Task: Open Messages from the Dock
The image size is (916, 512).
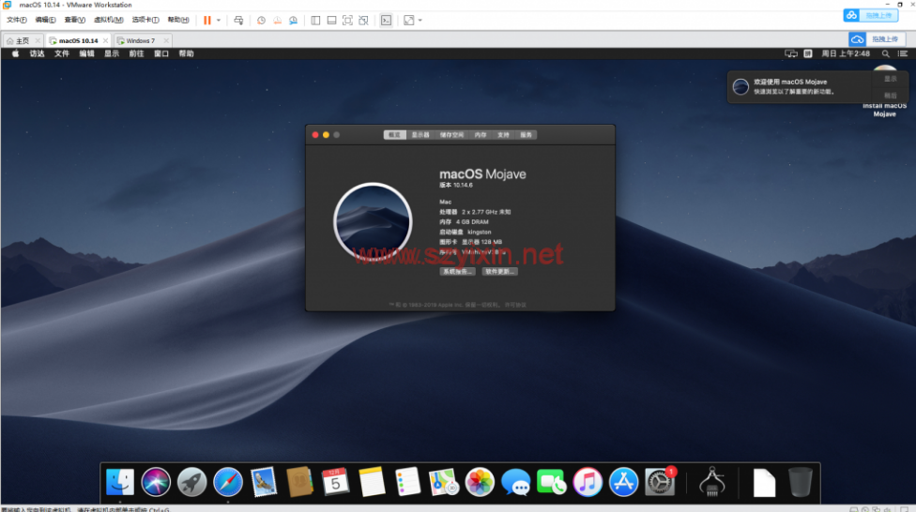Action: pos(515,482)
